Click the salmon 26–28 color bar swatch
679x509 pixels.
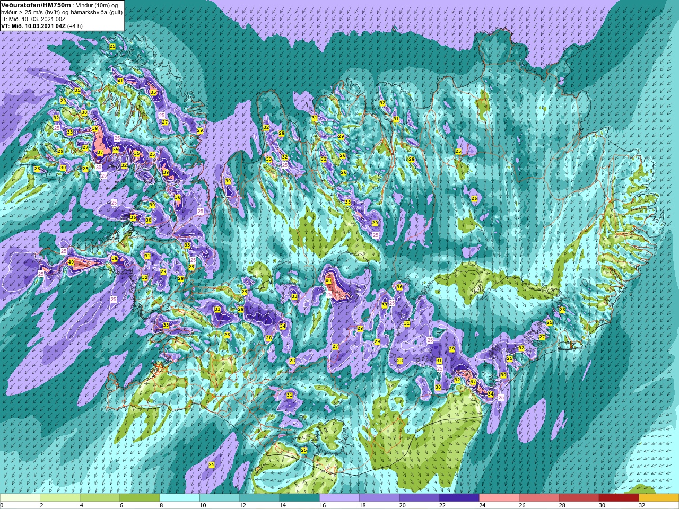pyautogui.click(x=539, y=498)
